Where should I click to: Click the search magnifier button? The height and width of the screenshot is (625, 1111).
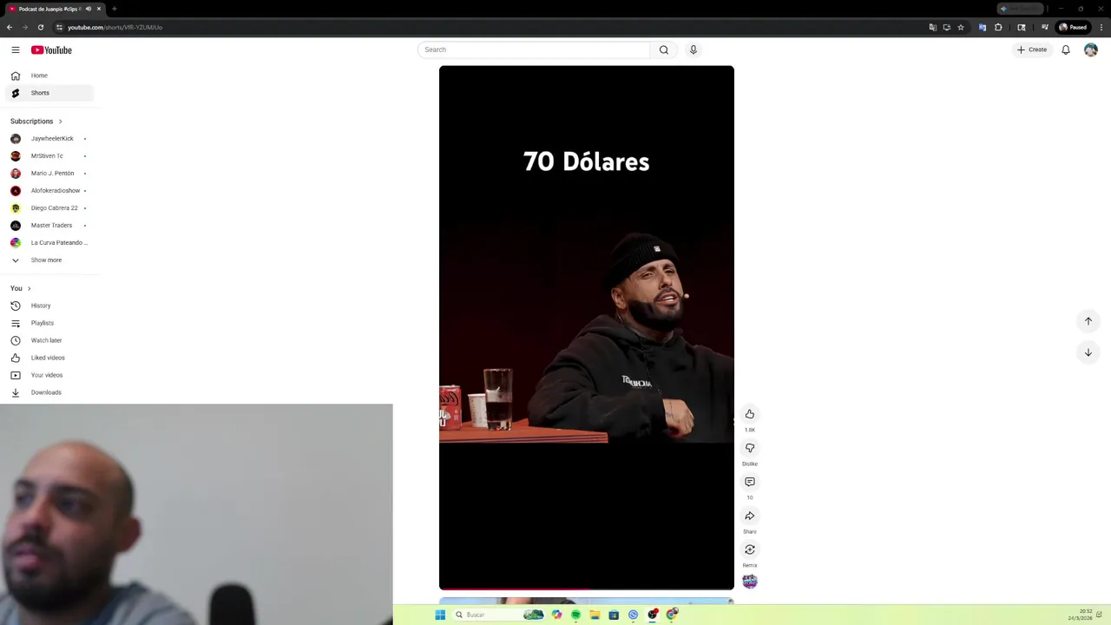tap(664, 49)
